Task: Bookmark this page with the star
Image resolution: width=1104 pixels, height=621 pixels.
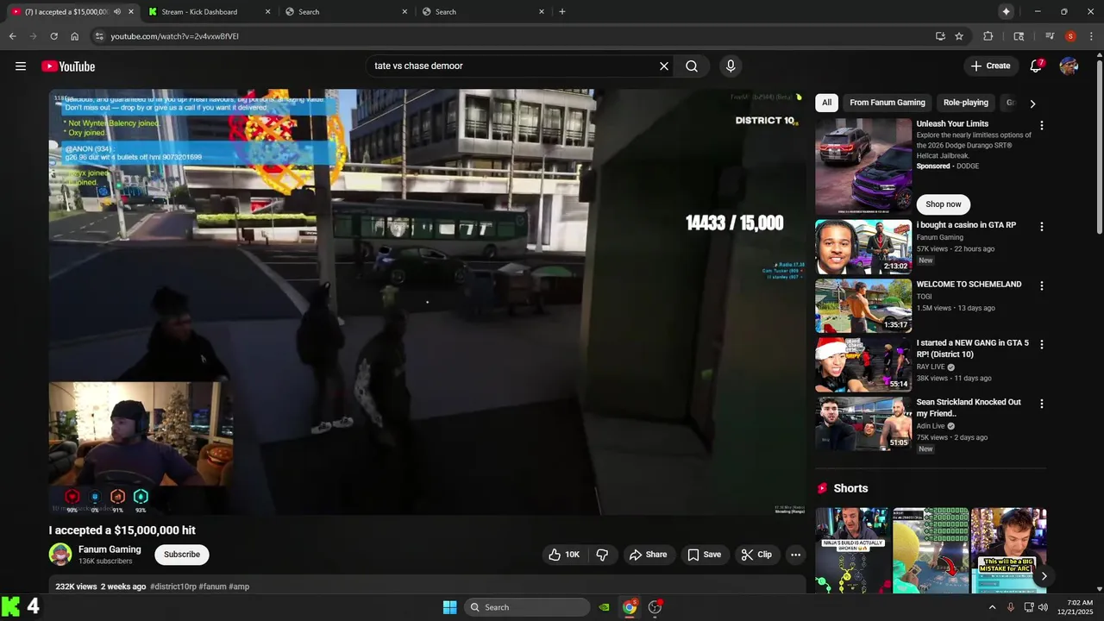Action: pos(959,36)
